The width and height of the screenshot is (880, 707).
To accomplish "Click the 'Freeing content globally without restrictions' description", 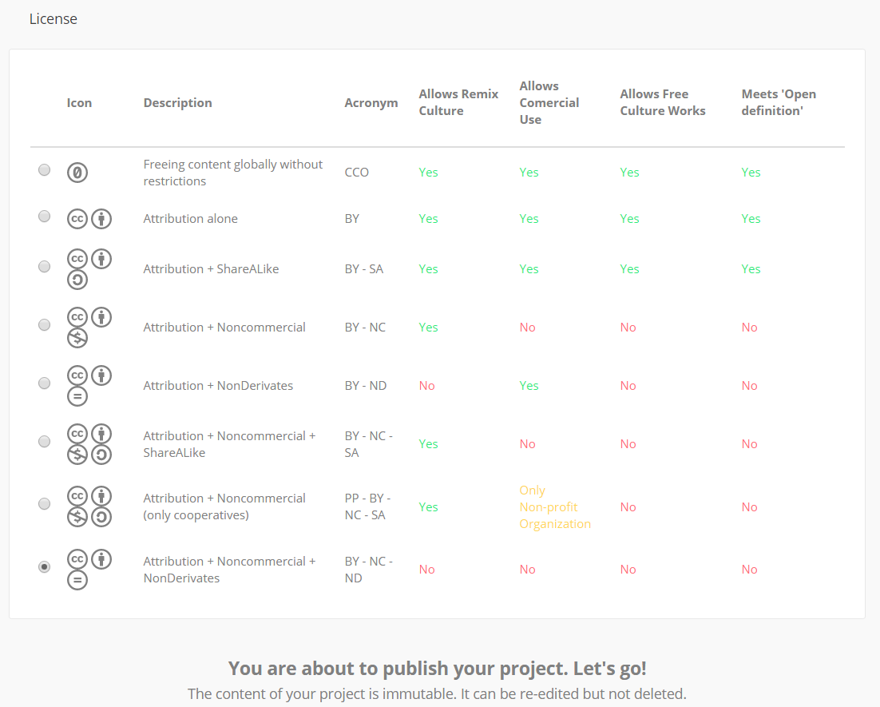I will pos(233,173).
